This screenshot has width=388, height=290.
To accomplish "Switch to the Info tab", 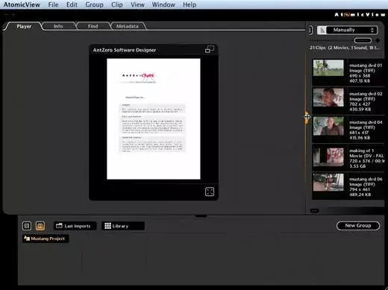I will pos(58,26).
